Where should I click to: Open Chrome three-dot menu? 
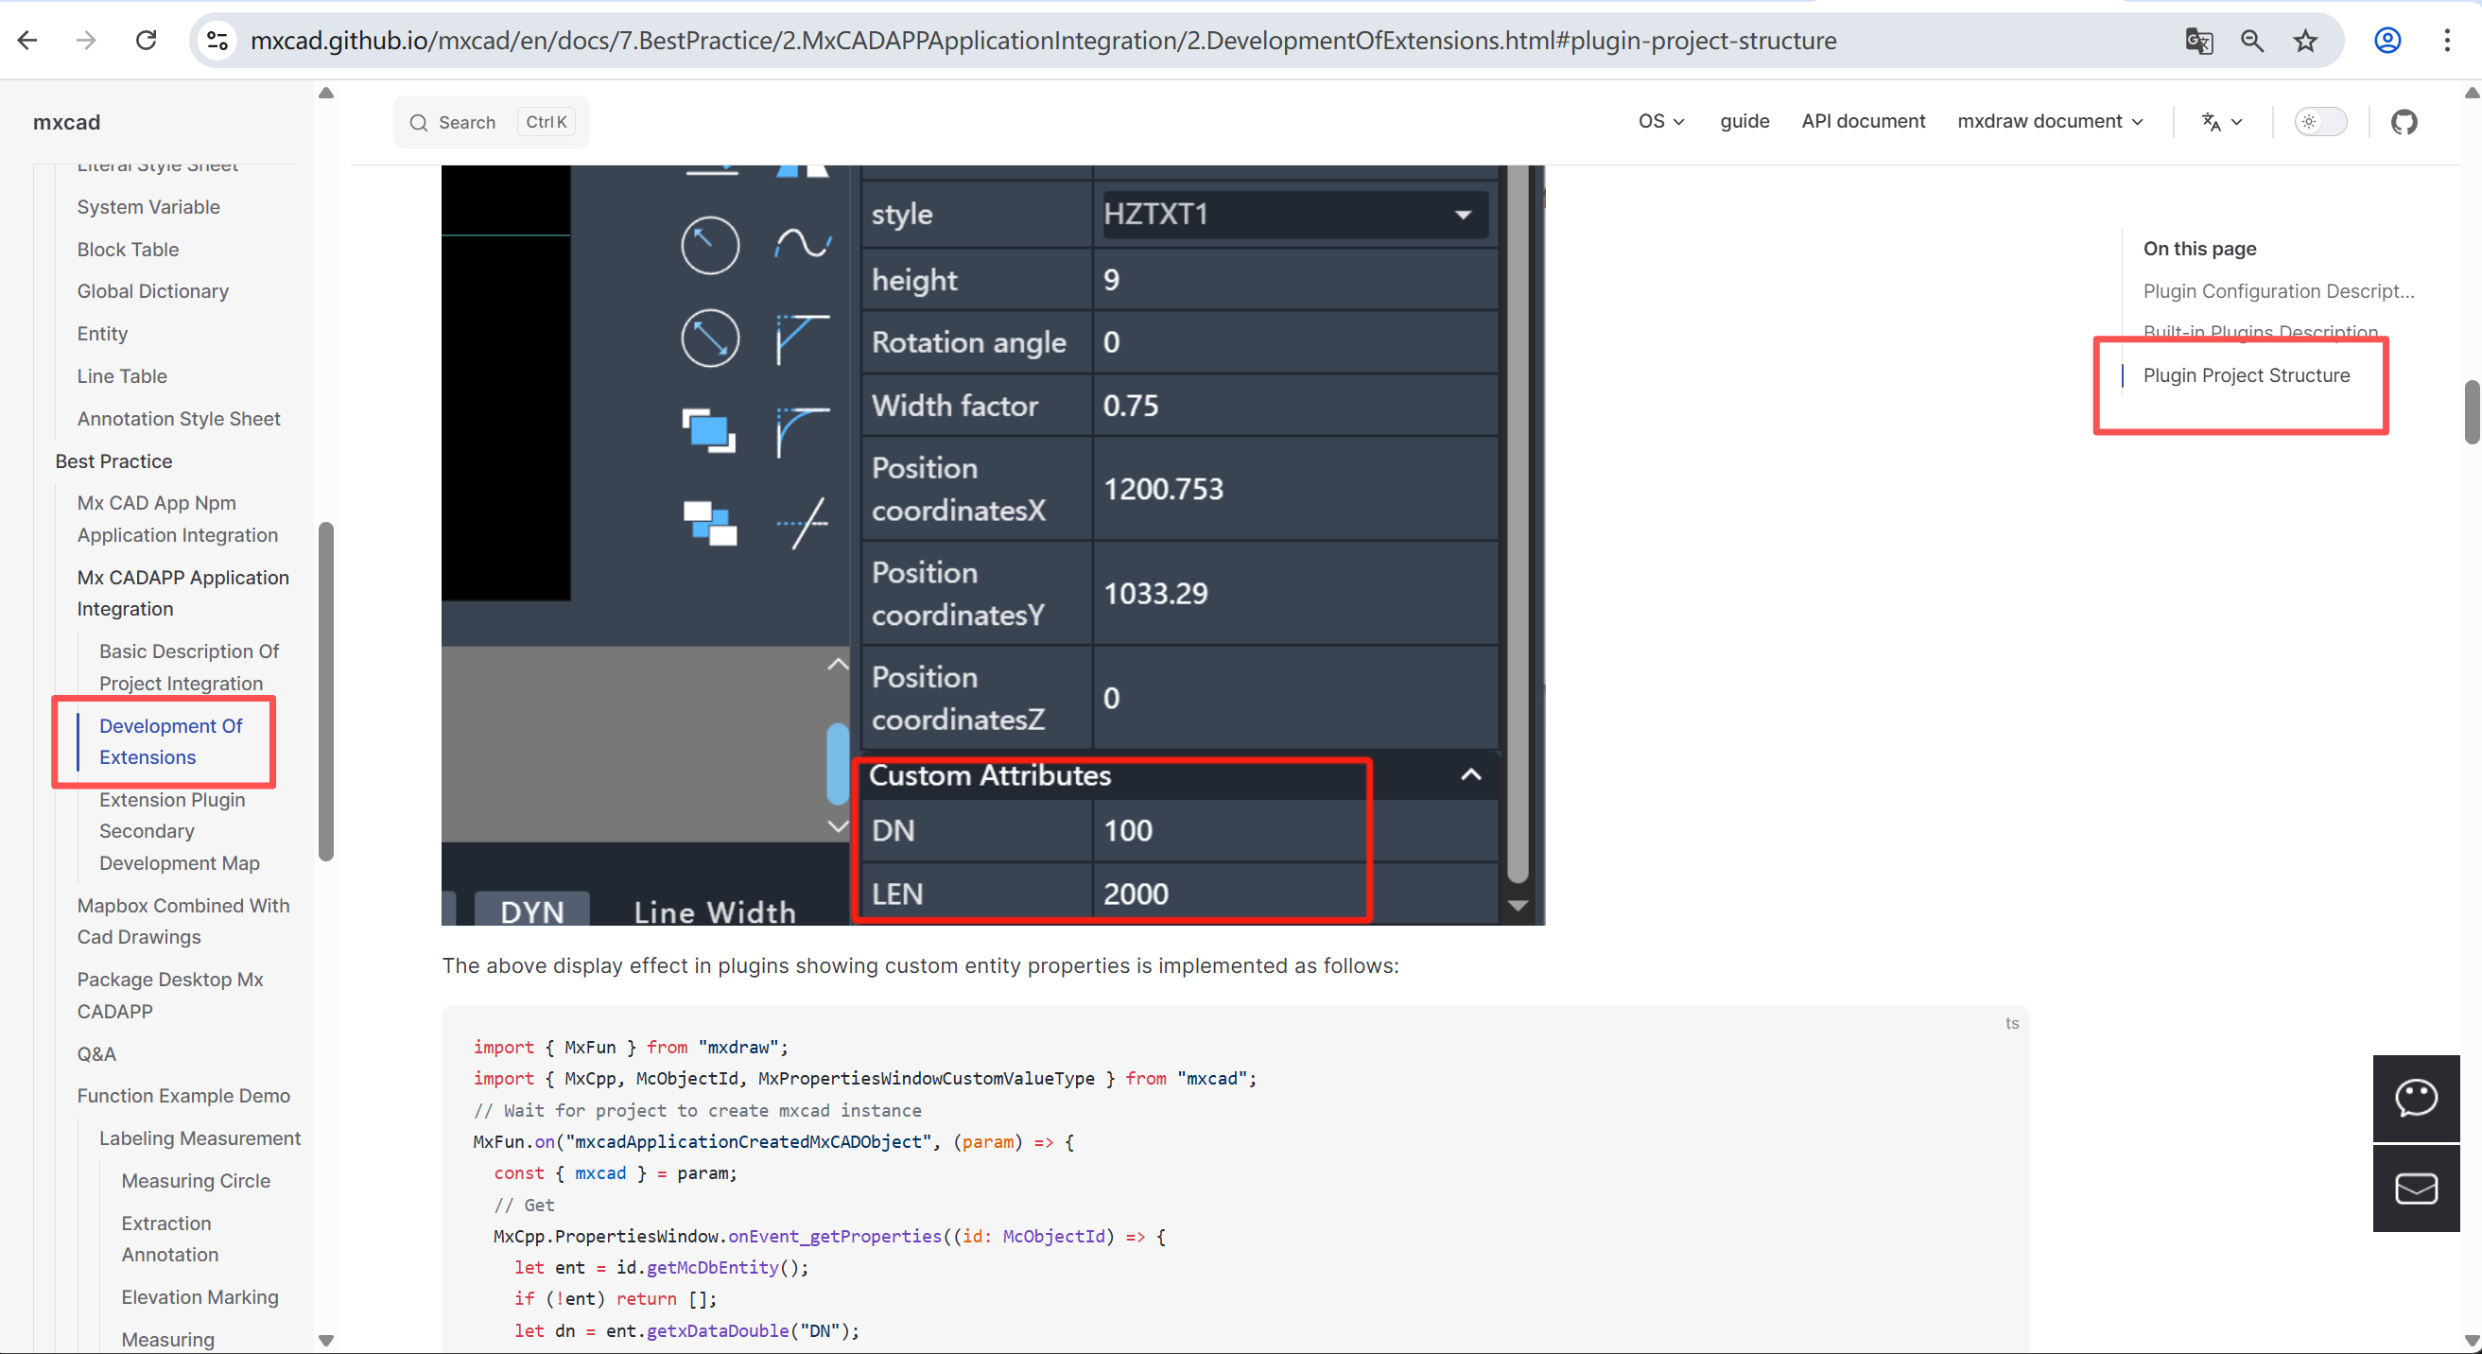point(2446,41)
